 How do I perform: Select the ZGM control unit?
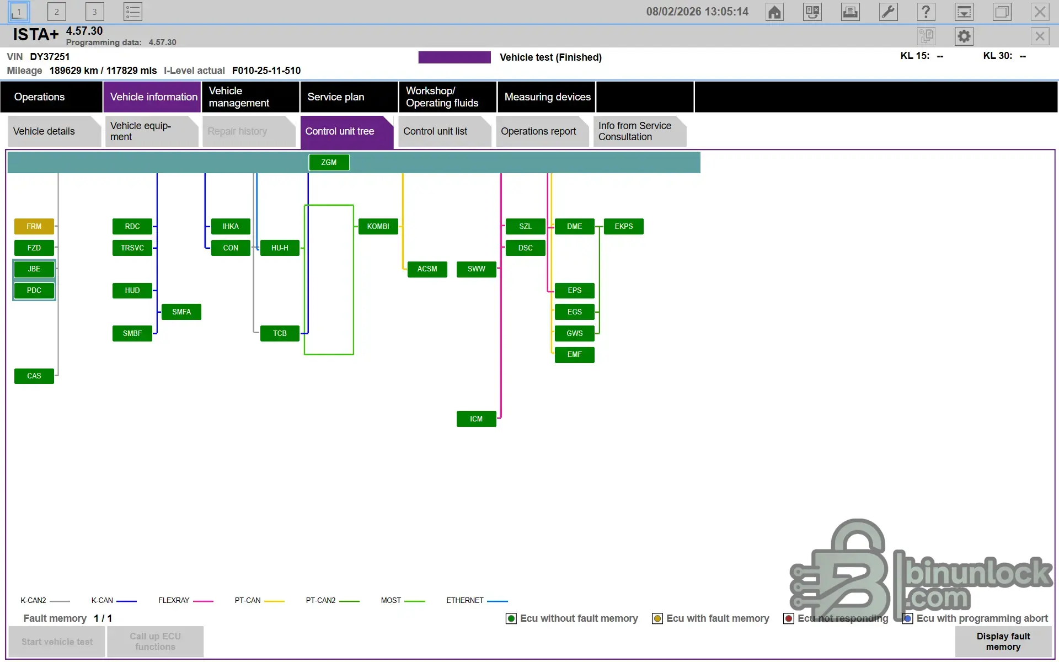[329, 162]
